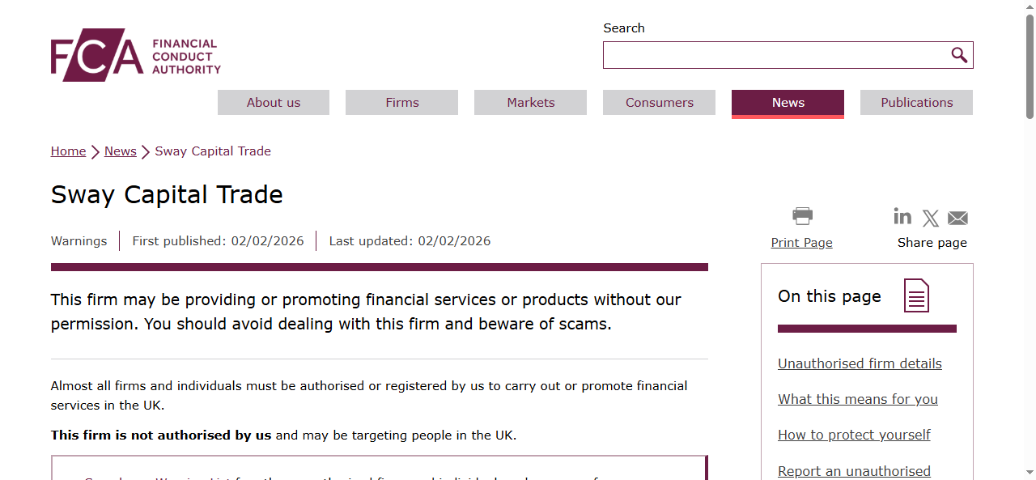This screenshot has height=480, width=1036.
Task: Share the page on X
Action: click(x=930, y=217)
